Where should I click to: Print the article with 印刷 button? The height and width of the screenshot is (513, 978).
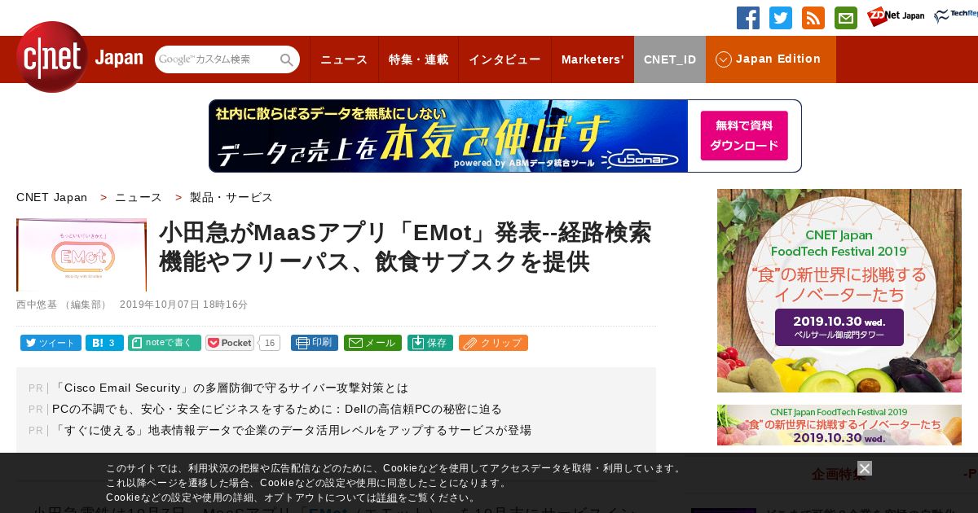(x=315, y=343)
